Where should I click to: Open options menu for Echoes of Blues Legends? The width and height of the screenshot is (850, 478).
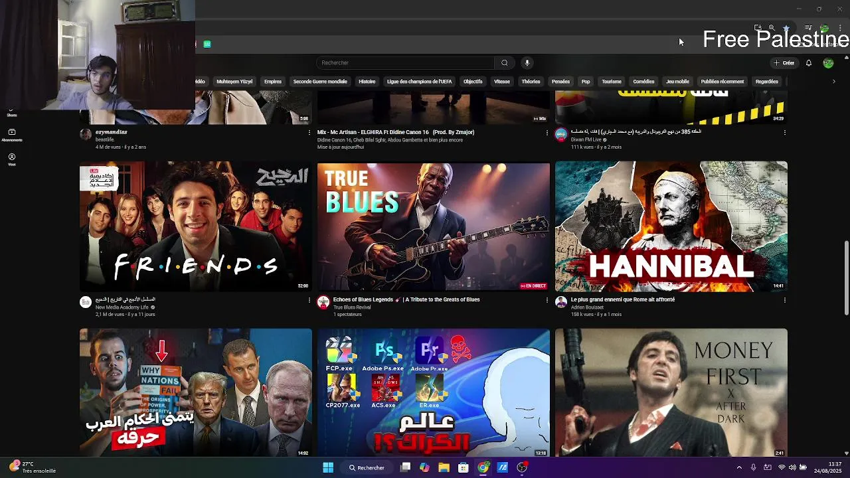tap(547, 300)
